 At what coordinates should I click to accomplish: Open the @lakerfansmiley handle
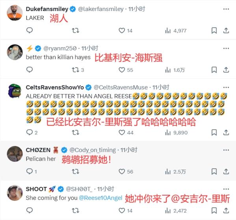pos(101,9)
